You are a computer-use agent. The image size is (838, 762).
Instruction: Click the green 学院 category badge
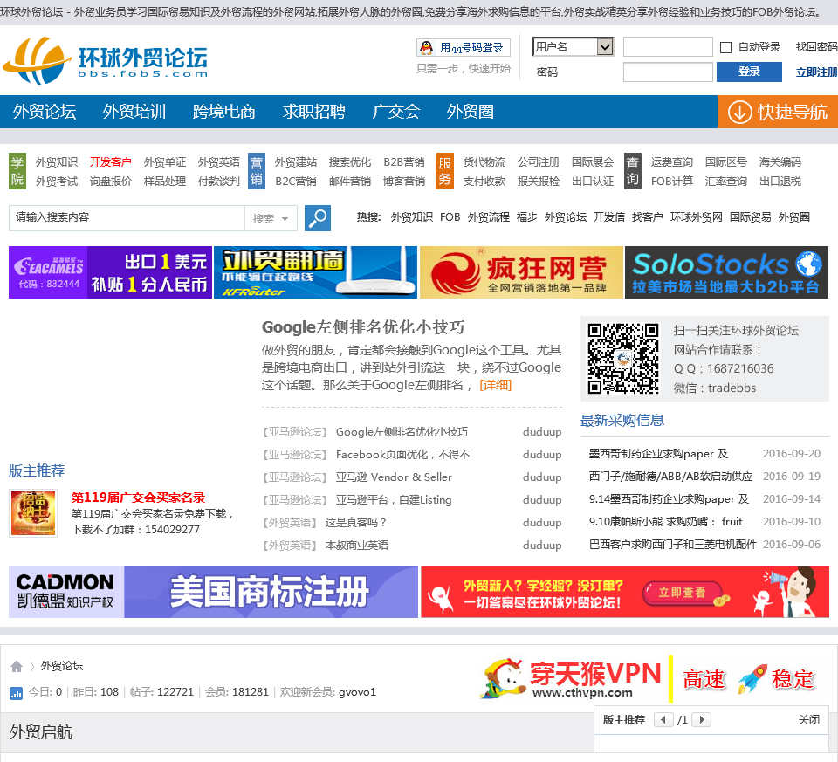click(x=17, y=171)
